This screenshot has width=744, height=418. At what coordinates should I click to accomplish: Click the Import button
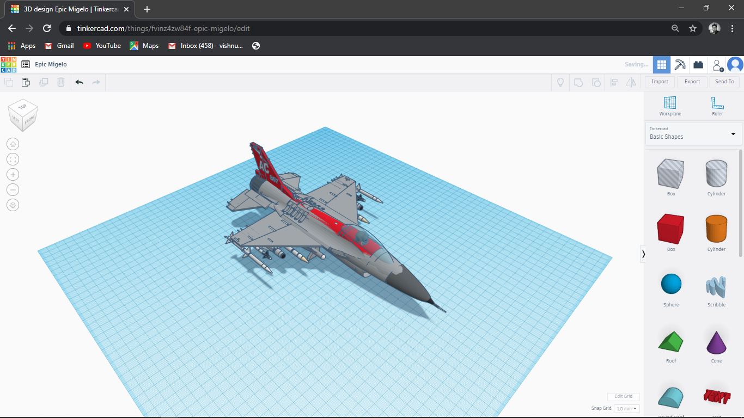(659, 82)
